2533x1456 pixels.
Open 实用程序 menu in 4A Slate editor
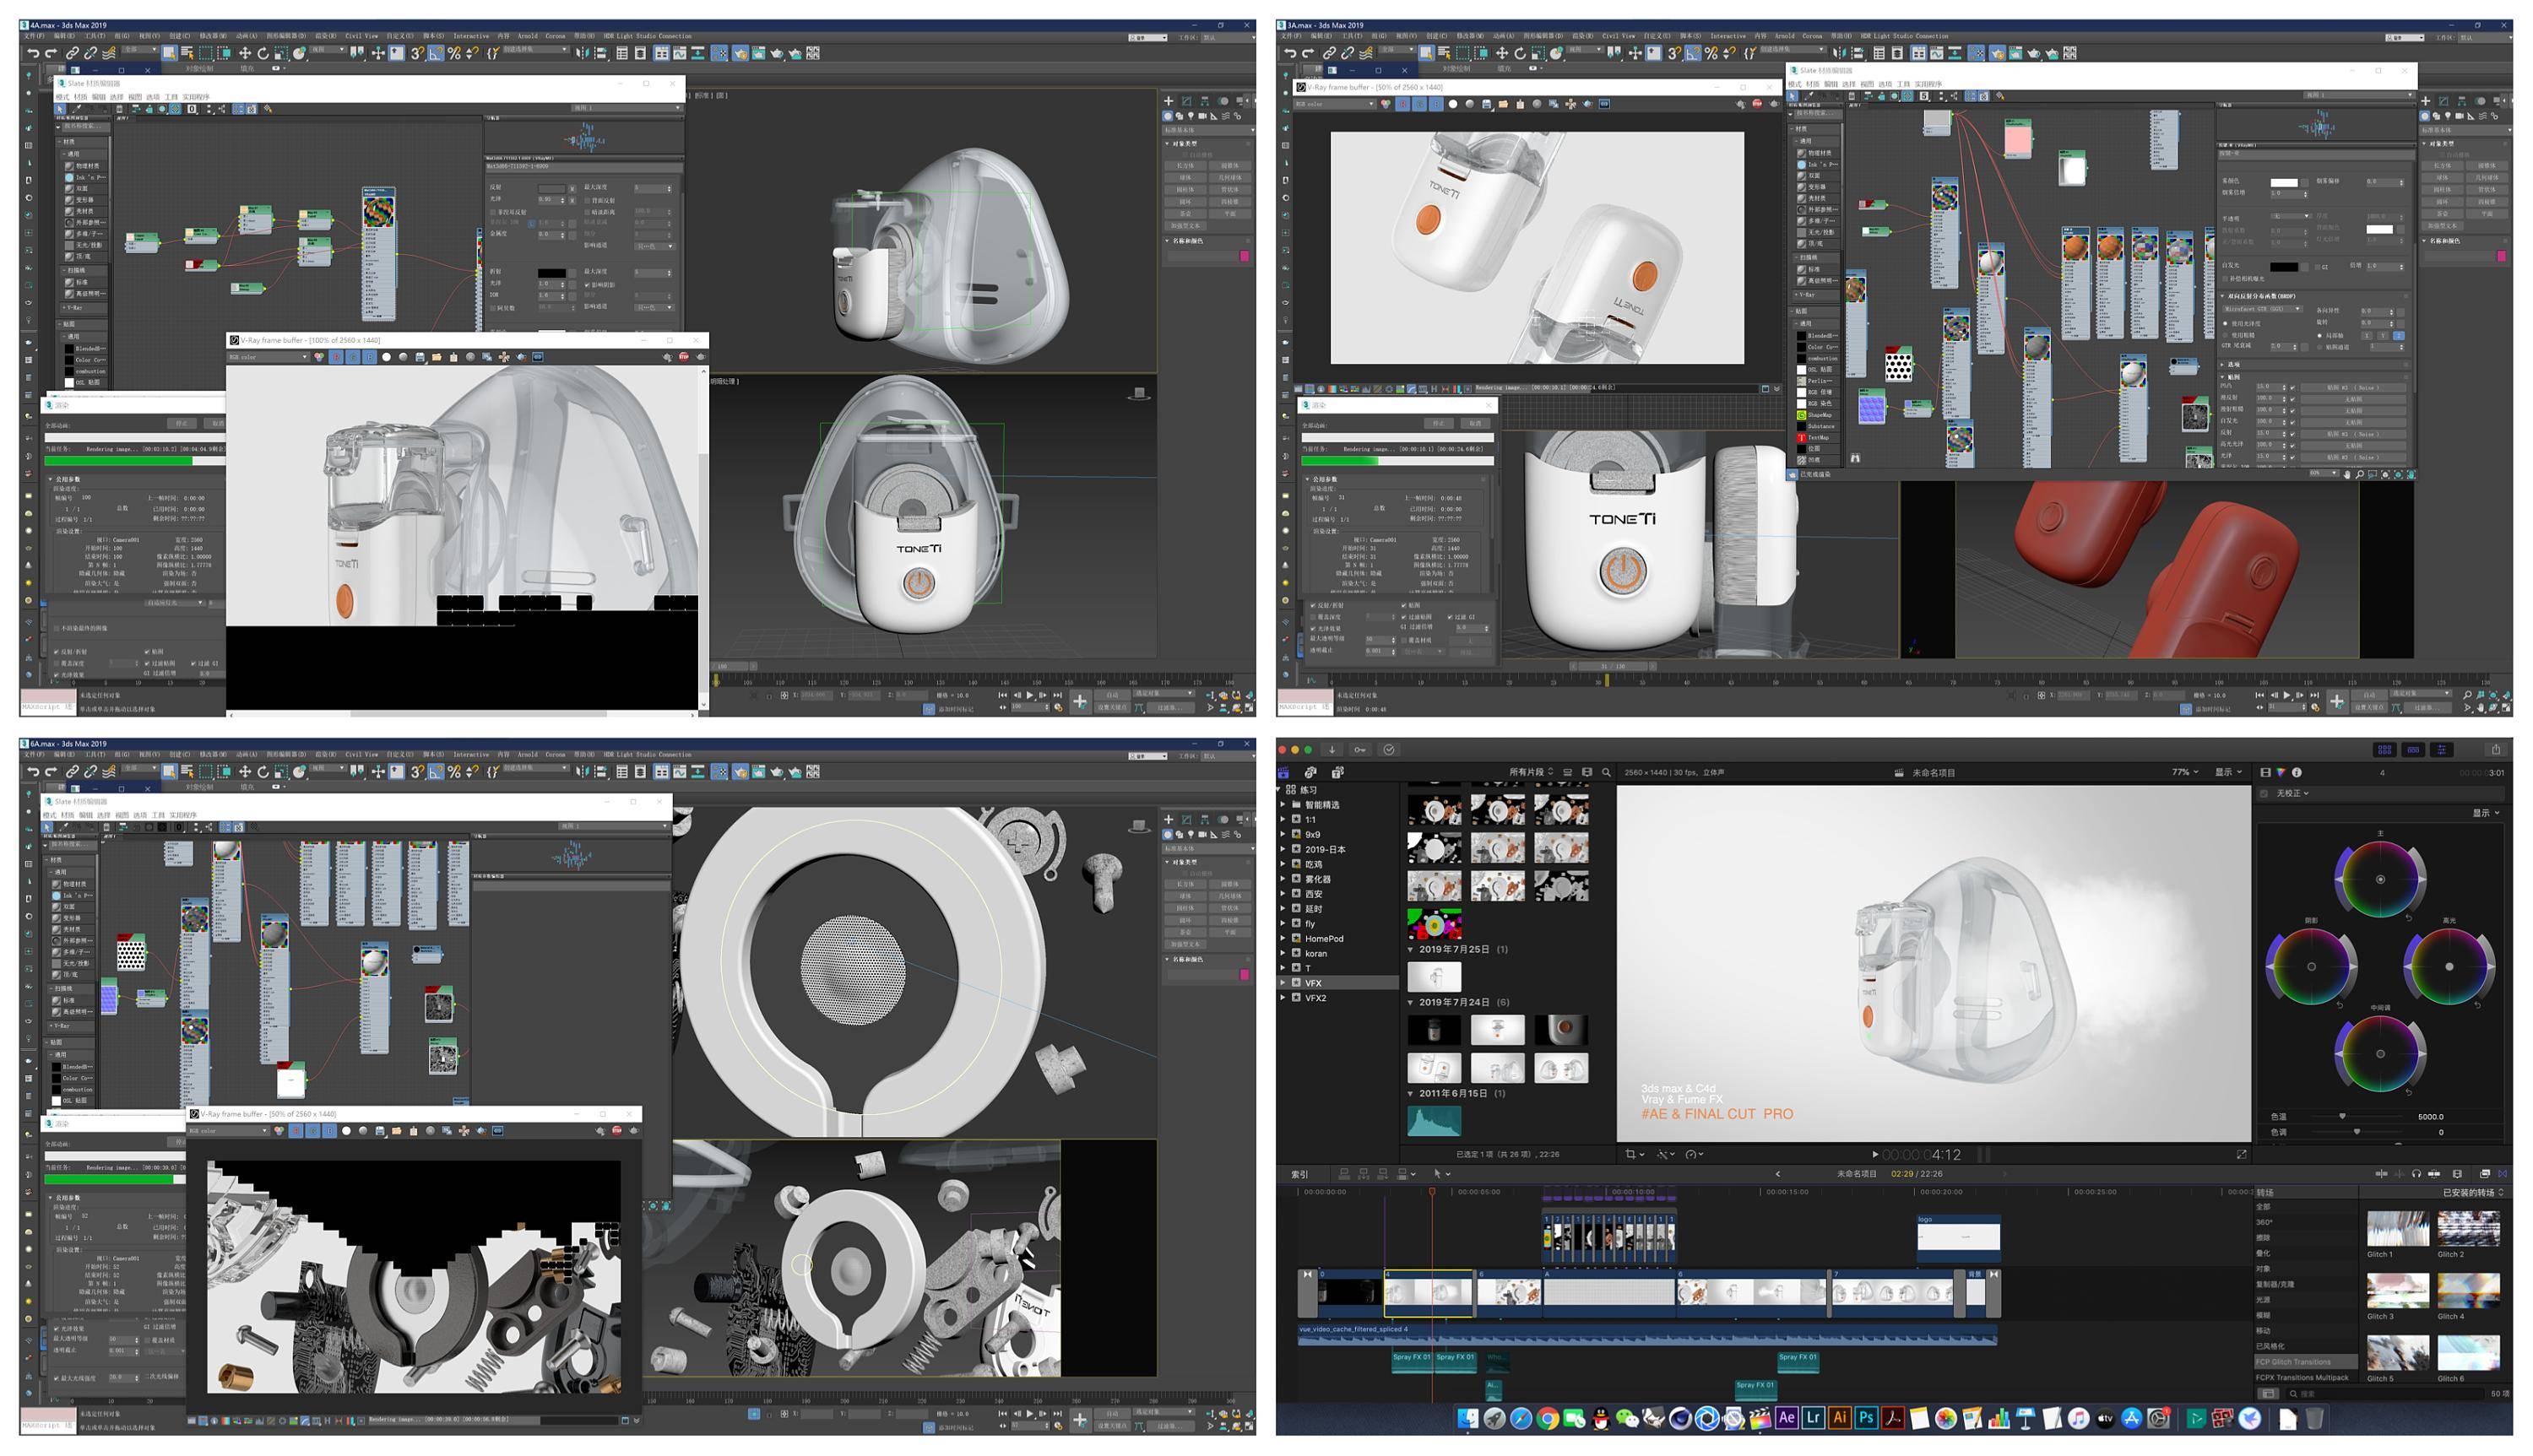tap(196, 97)
